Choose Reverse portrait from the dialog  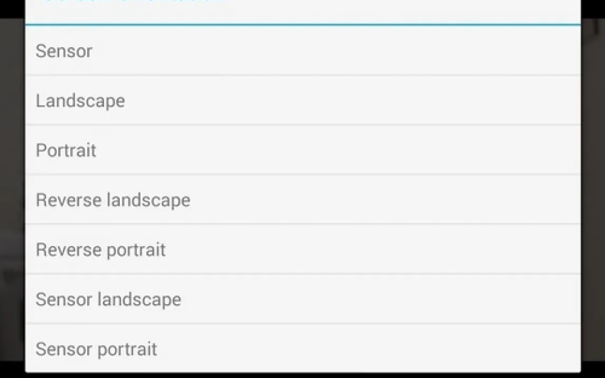tap(302, 249)
